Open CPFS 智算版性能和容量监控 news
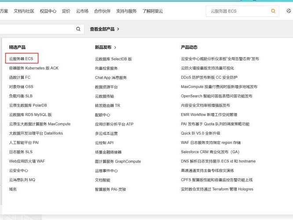 point(217,180)
